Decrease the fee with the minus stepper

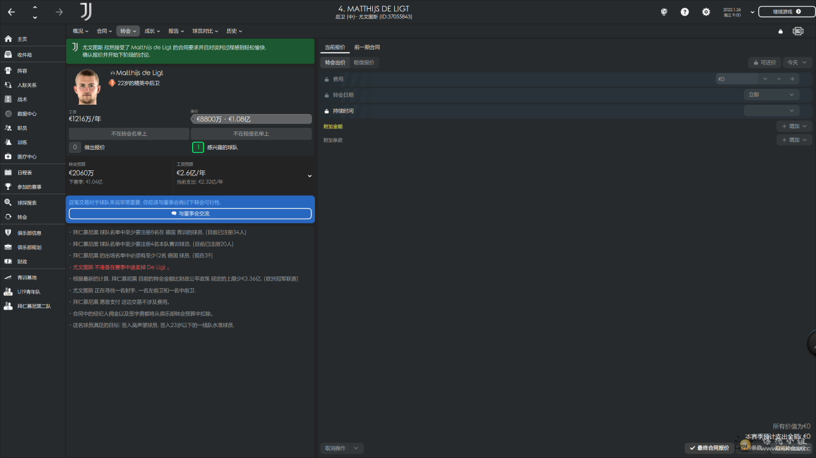(x=779, y=79)
